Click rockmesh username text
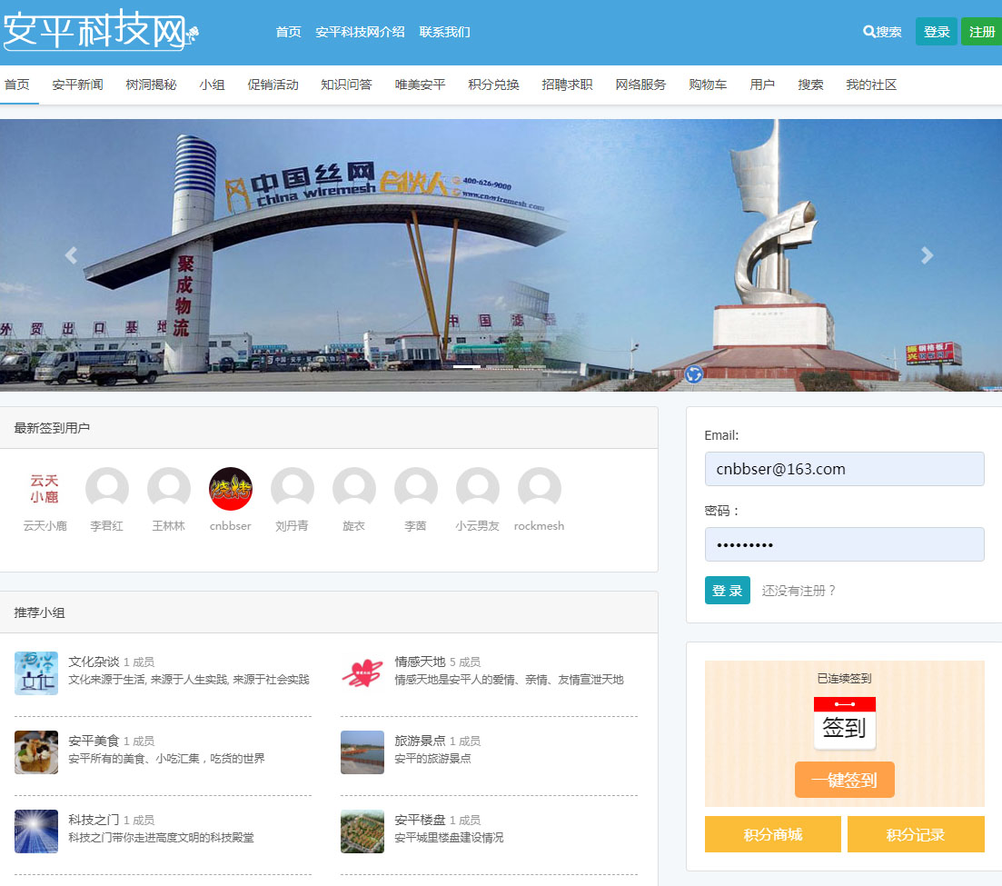Viewport: 1002px width, 886px height. coord(540,526)
